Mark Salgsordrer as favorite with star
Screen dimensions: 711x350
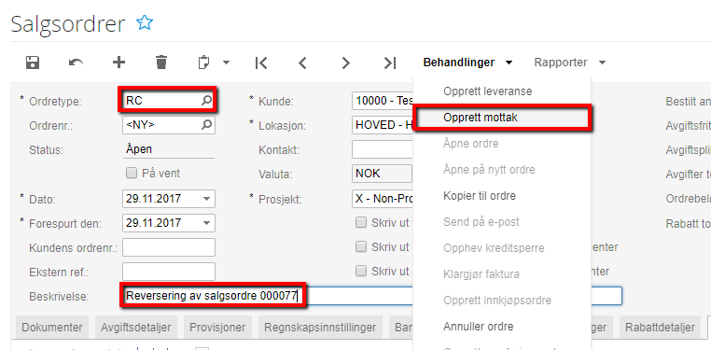coord(145,22)
